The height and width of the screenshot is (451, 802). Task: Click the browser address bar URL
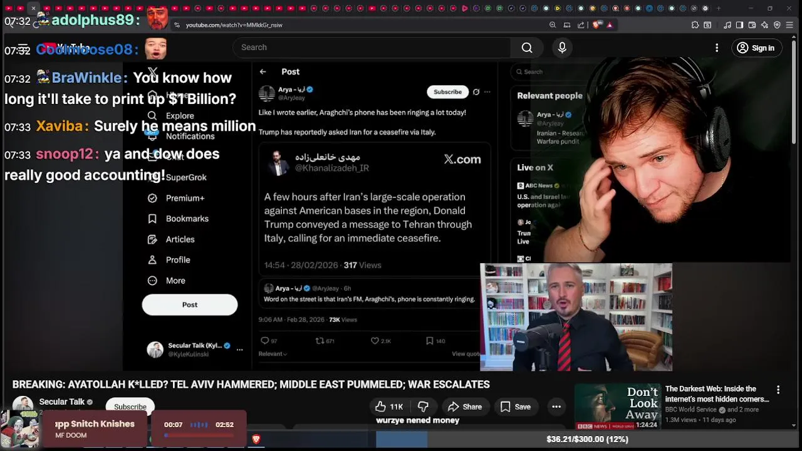coord(234,25)
